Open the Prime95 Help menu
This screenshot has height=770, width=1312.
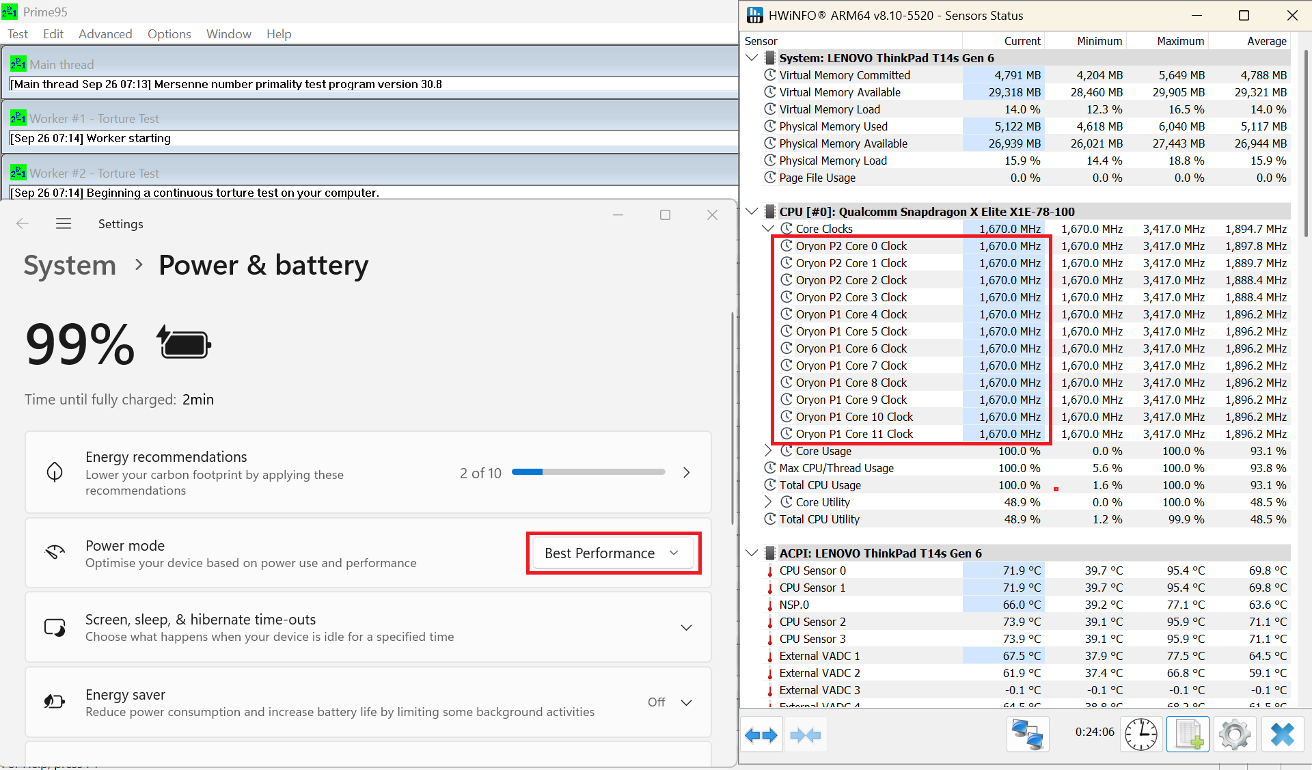pyautogui.click(x=279, y=34)
